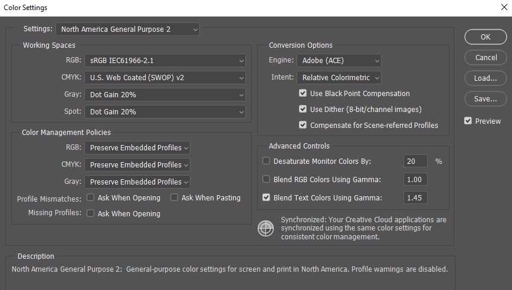Disable Use Black Point Compensation
This screenshot has width=512, height=290.
303,93
